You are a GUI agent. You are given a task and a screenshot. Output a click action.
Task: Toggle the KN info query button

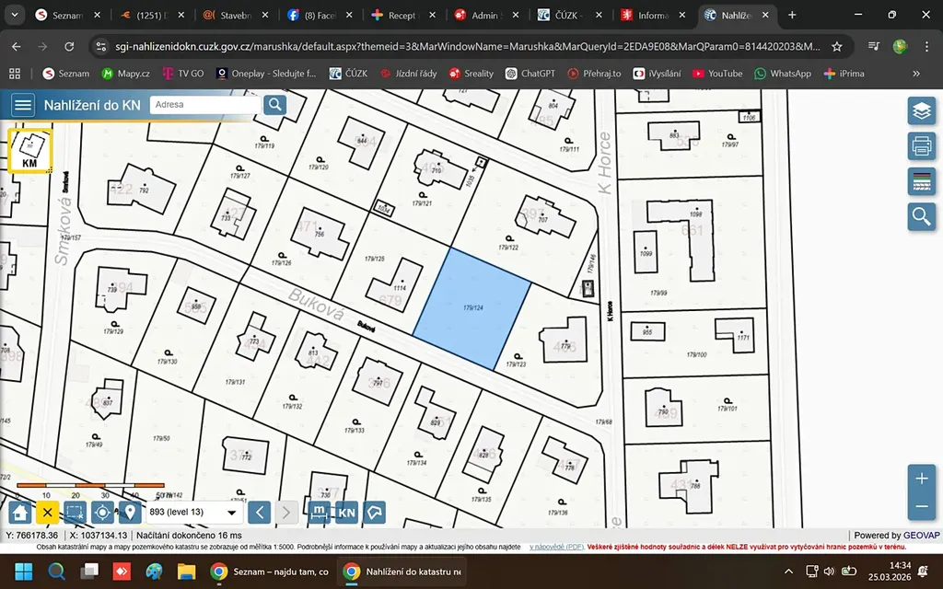tap(346, 513)
